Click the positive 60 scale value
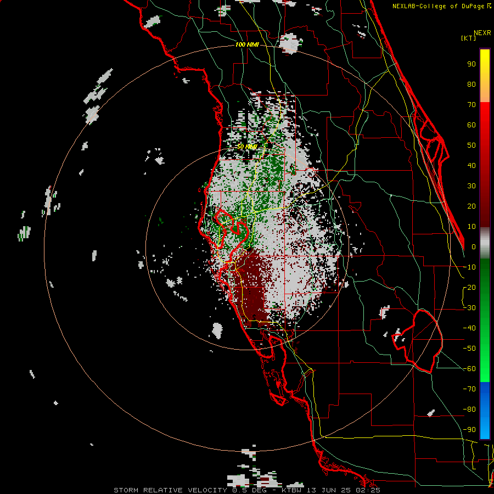Screen dimensions: 494x494 [471, 125]
